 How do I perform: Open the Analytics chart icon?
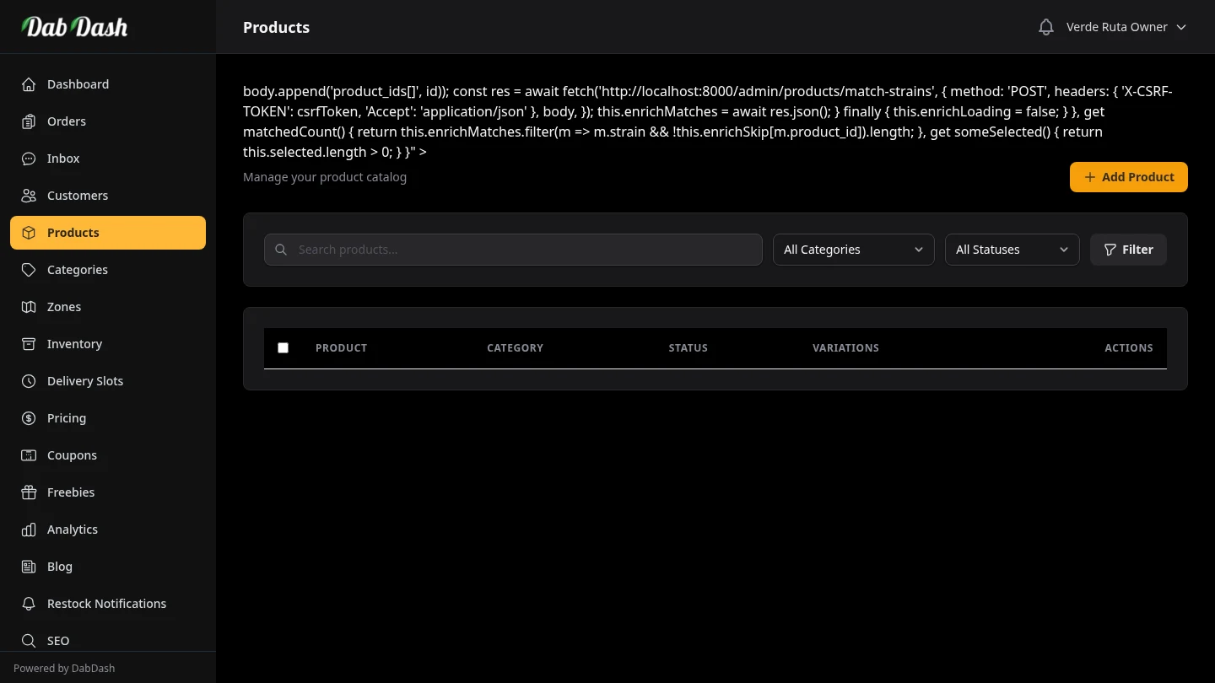click(x=28, y=530)
